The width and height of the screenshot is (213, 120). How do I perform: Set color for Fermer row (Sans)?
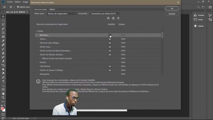click(x=123, y=62)
